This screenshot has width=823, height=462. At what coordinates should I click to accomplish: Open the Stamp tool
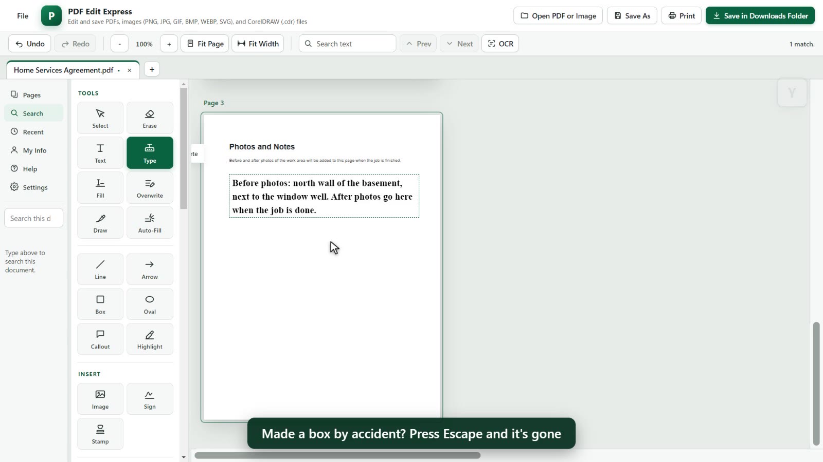[x=100, y=434]
